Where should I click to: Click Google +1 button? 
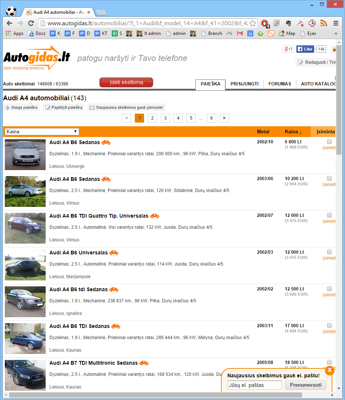(x=289, y=49)
